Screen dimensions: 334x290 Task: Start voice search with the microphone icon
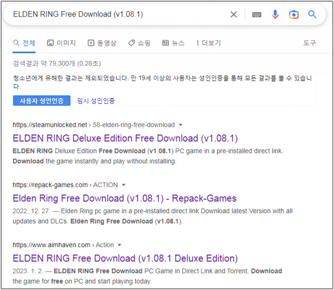tap(275, 14)
